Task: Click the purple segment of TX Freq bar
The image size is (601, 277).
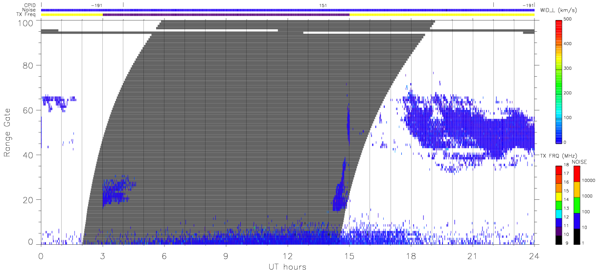Action: coord(226,15)
